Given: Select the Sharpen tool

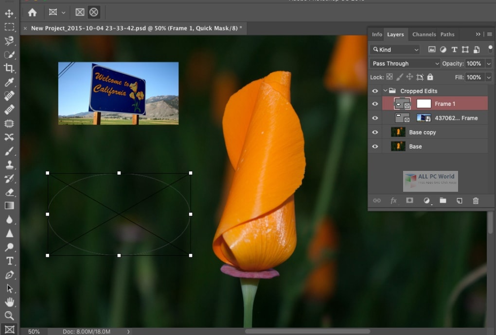Looking at the screenshot, I should coord(9,234).
